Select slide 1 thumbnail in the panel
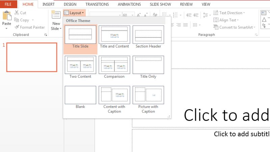Image resolution: width=270 pixels, height=152 pixels. [32, 57]
